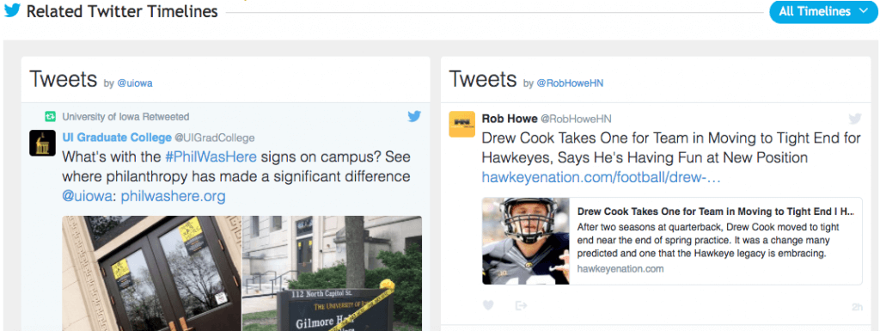Click the grey Twitter bird in Rob Howe tweet
This screenshot has height=331, width=880.
point(855,119)
